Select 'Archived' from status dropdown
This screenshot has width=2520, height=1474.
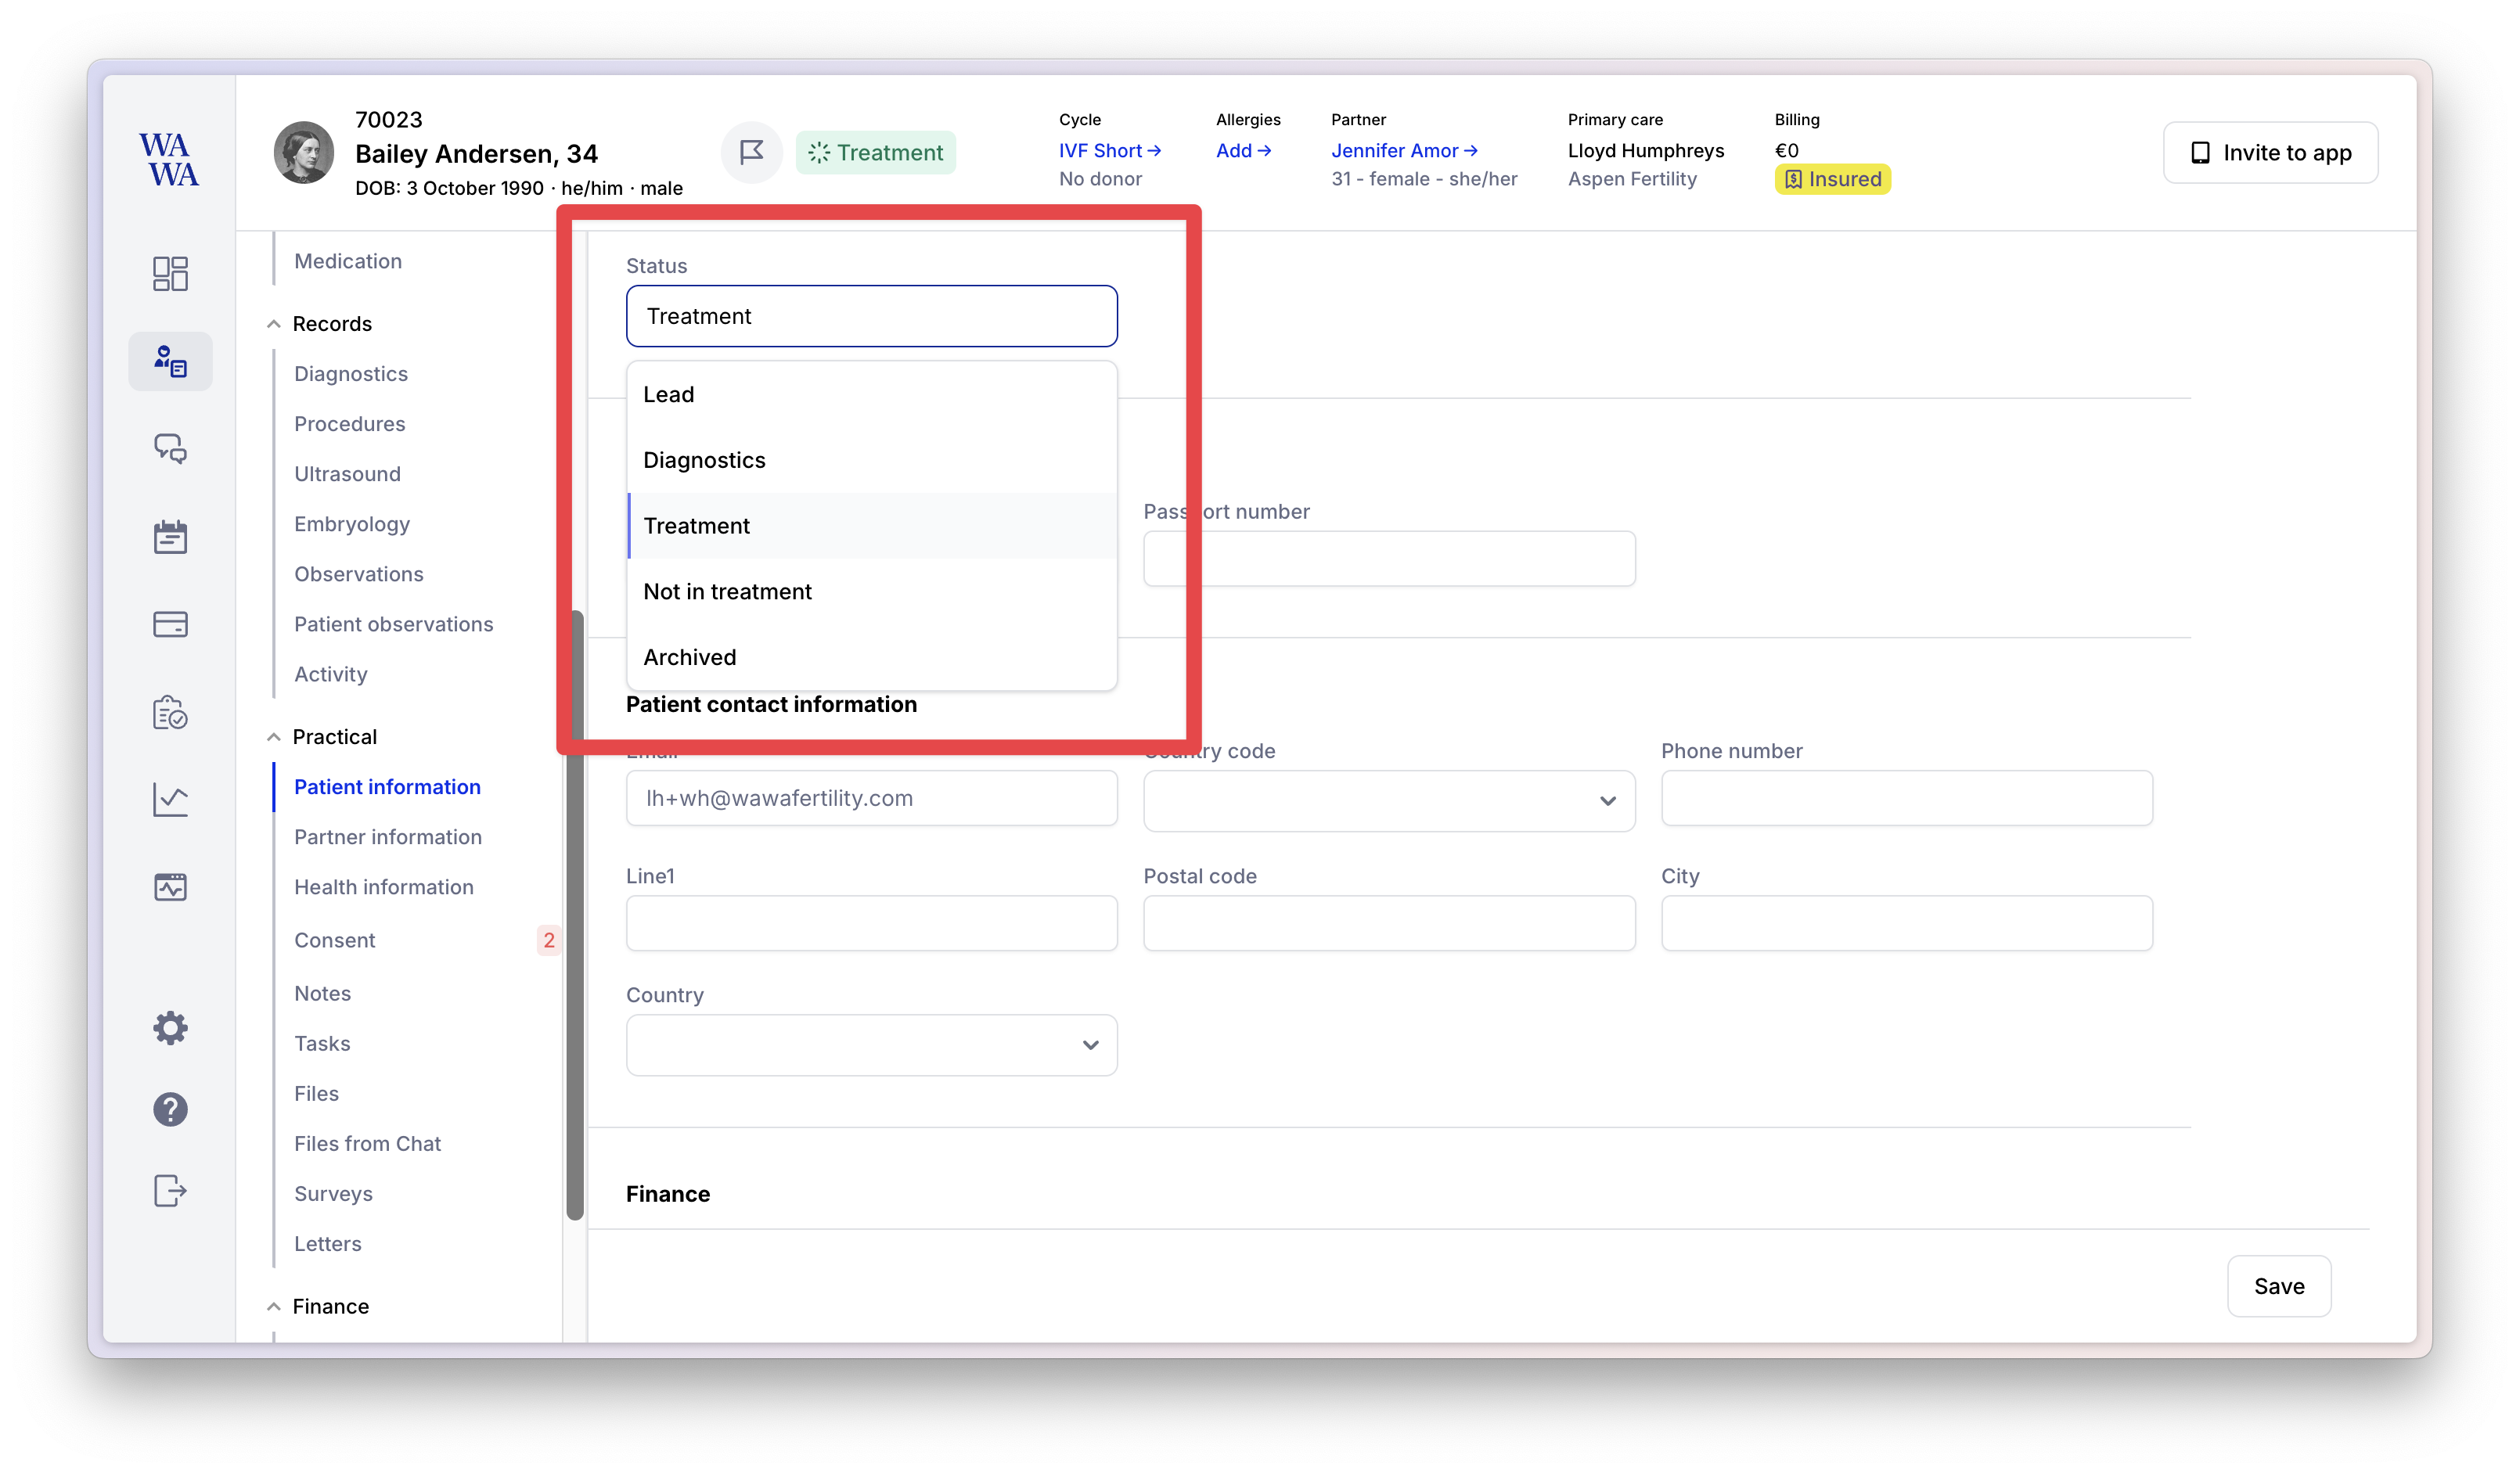pos(689,656)
